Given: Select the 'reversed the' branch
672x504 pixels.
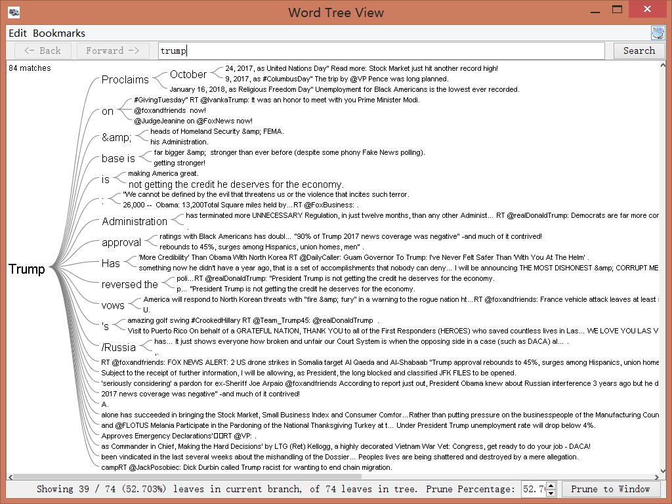Looking at the screenshot, I should (x=130, y=285).
